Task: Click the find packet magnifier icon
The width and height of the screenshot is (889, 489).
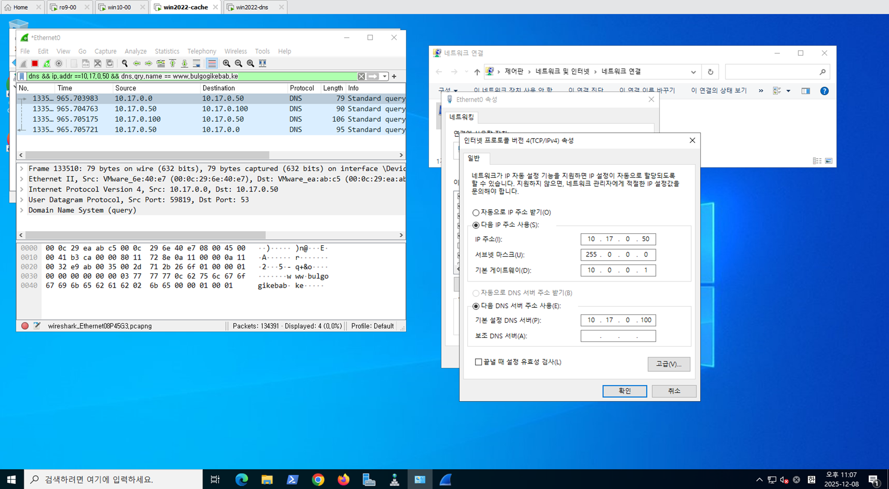Action: [125, 64]
